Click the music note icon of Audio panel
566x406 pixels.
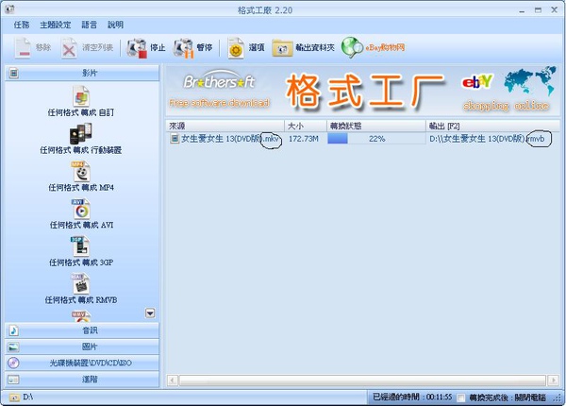13,330
